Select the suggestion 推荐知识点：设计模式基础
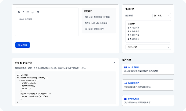 (96, 23)
